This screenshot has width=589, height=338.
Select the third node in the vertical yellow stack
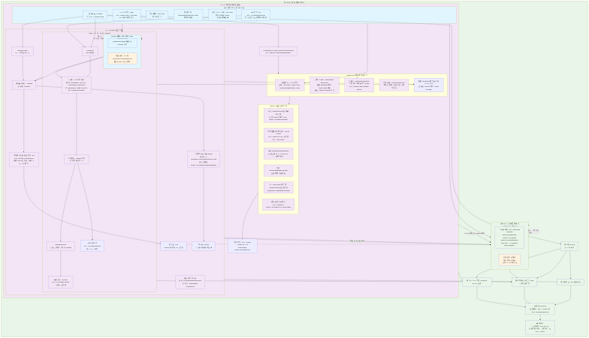pos(278,153)
